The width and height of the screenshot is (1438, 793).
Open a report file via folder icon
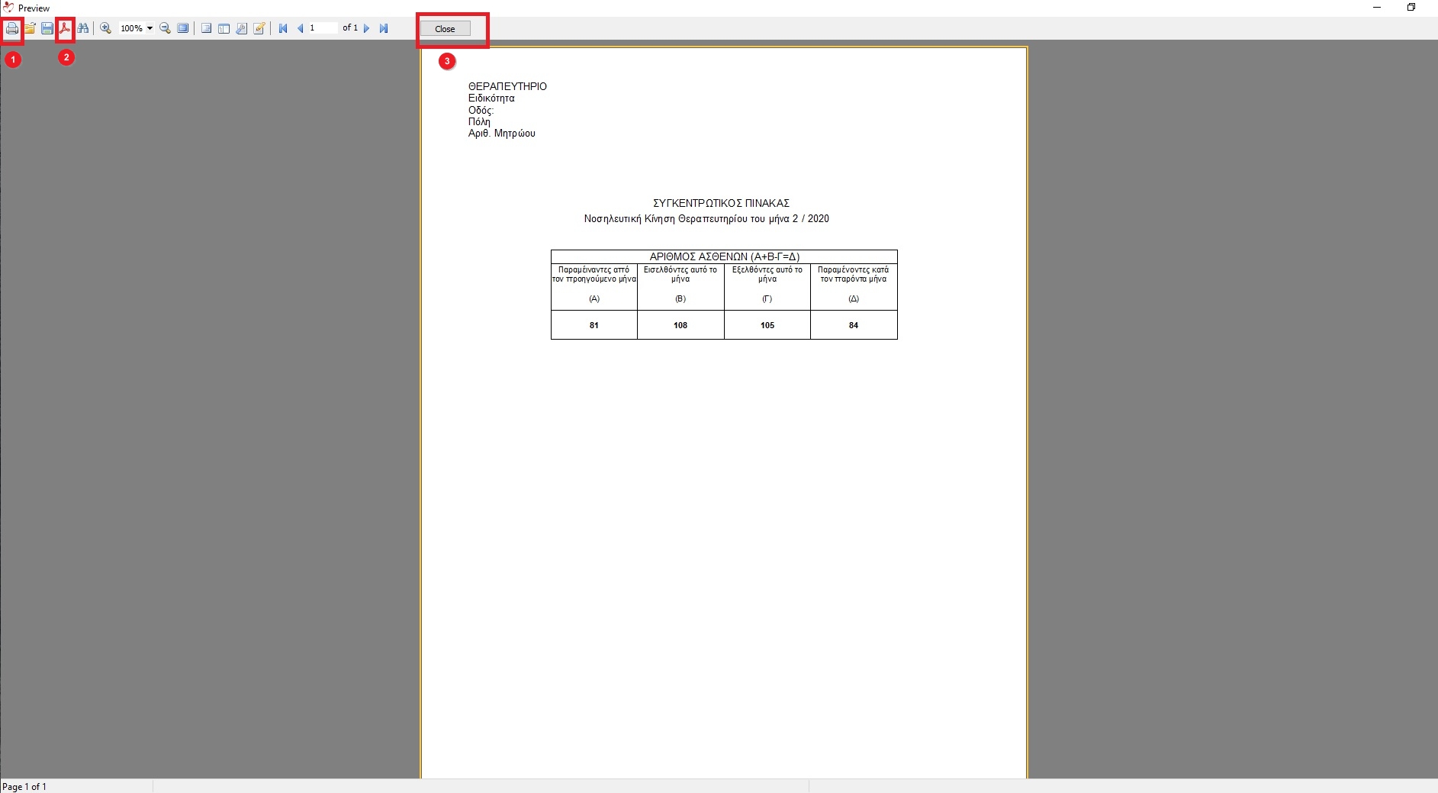point(30,28)
